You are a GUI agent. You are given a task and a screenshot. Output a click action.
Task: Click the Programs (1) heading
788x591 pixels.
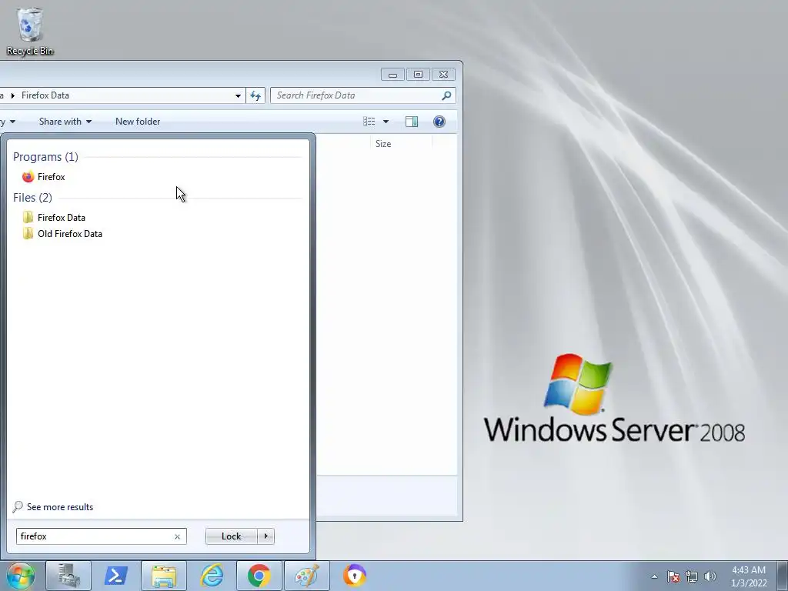pos(45,157)
